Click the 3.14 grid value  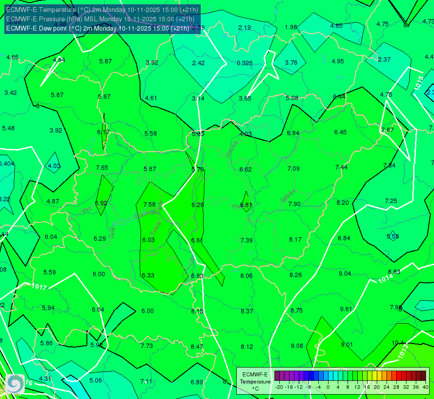click(198, 98)
